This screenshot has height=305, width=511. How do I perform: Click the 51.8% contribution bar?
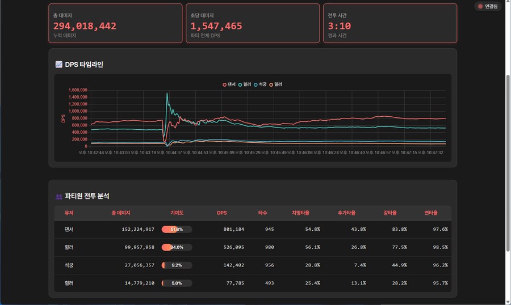click(177, 230)
